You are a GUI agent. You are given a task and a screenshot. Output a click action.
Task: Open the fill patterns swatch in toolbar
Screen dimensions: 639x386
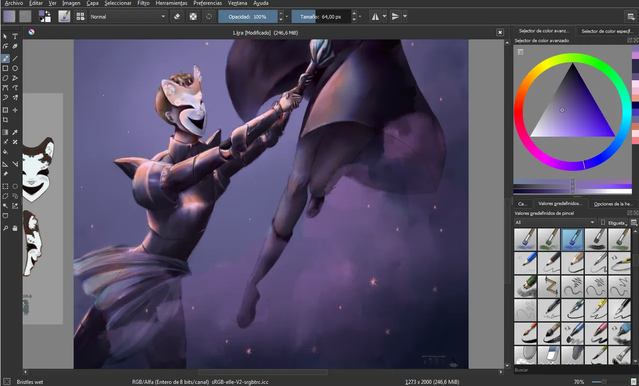25,16
